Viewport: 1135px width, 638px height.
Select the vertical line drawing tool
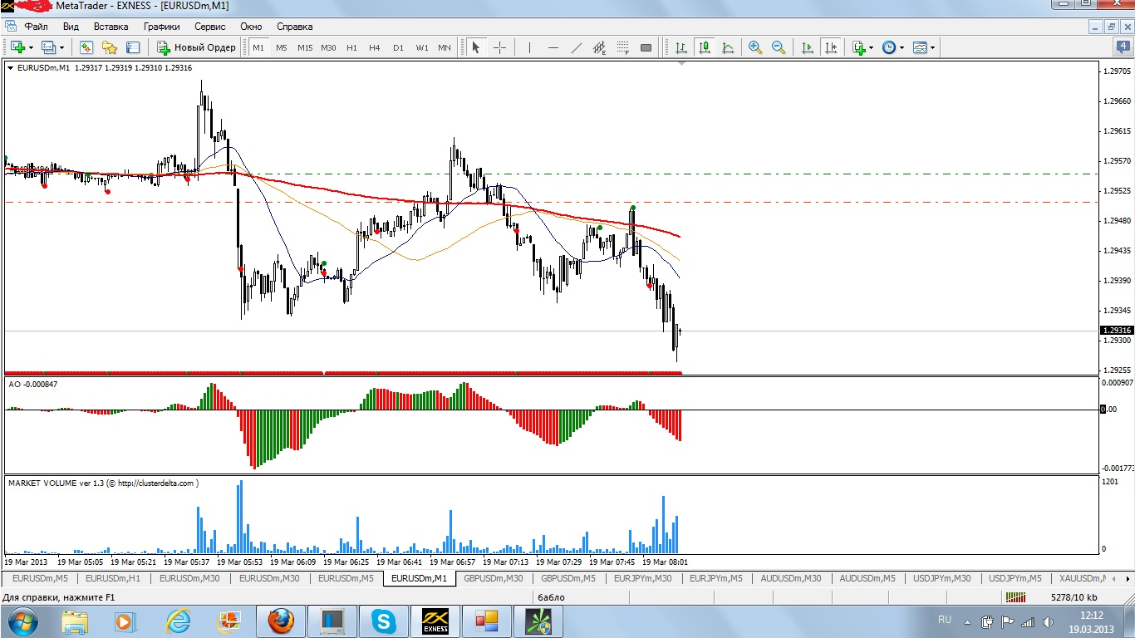point(529,47)
